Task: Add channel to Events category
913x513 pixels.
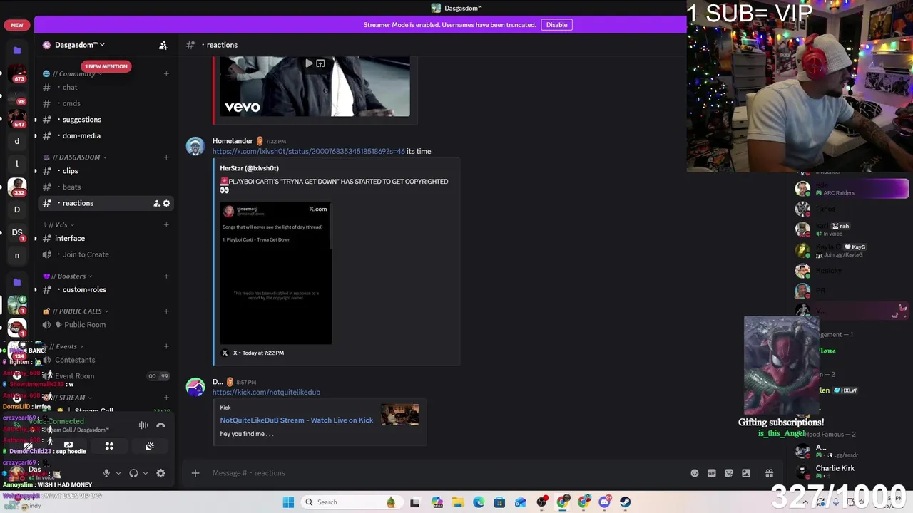Action: click(x=166, y=346)
